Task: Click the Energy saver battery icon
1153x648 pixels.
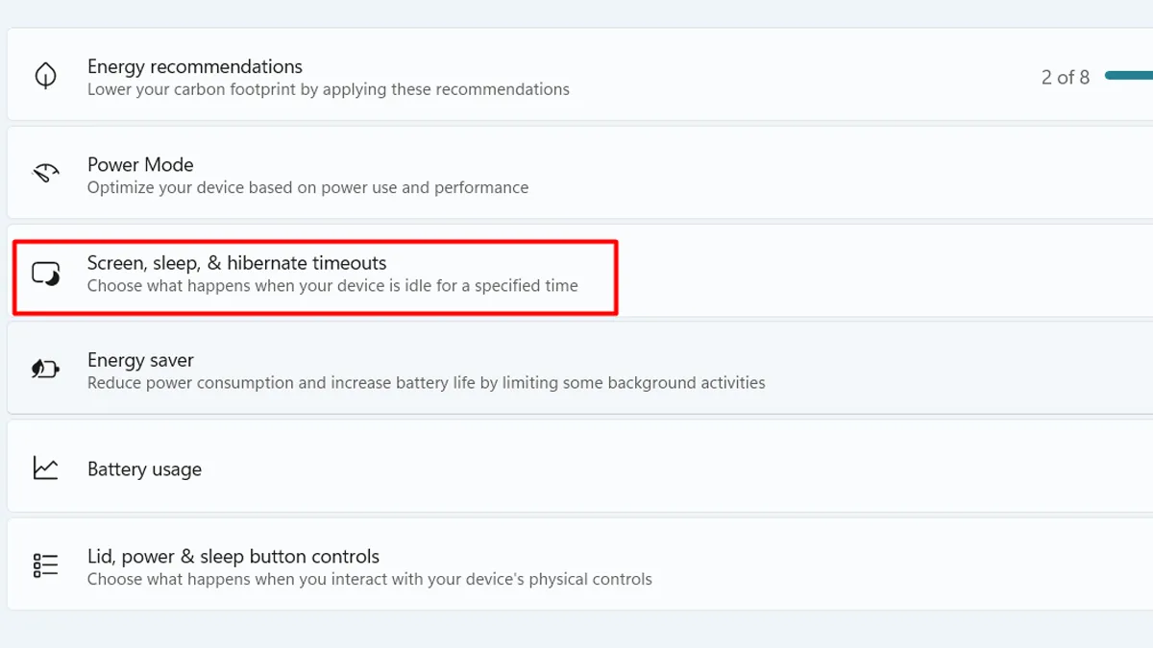Action: pos(45,370)
